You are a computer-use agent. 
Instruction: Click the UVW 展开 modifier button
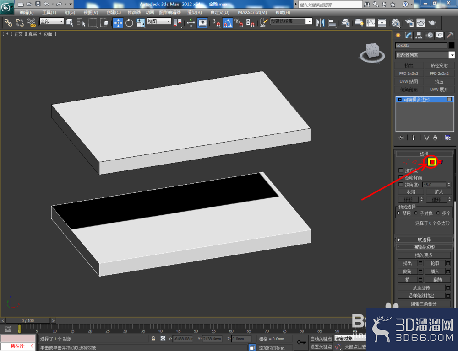[439, 90]
